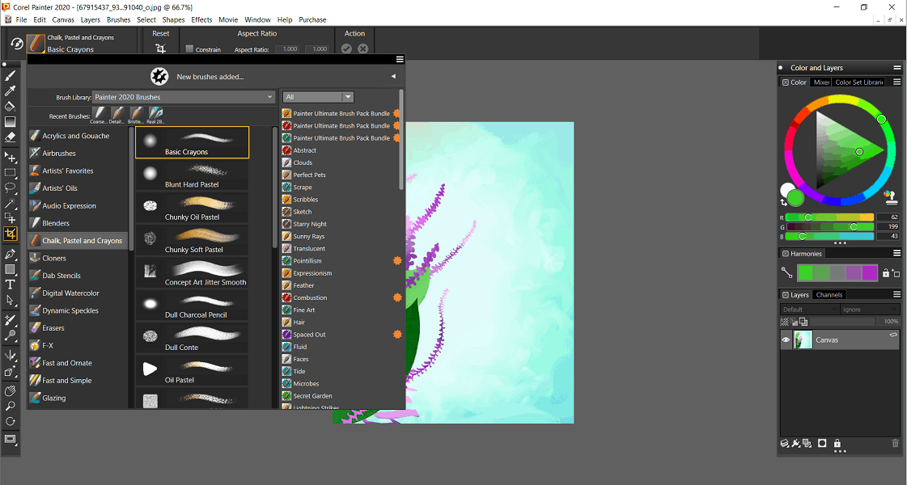Switch to the Mixer tab
Screen dimensions: 907x485
point(821,82)
